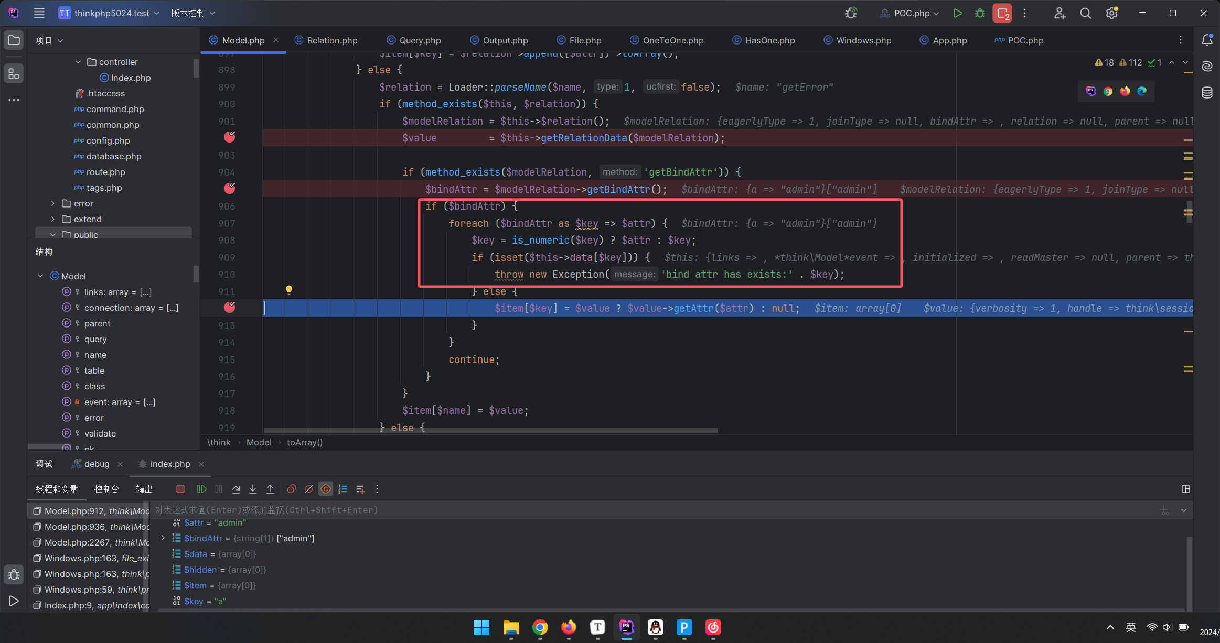Open POC.php run configuration dropdown
Viewport: 1220px width, 643px height.
tap(909, 13)
